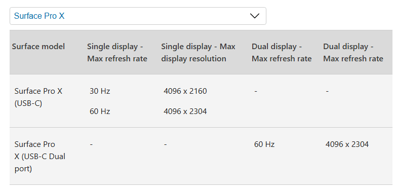Click the Surface model column header
394x190 pixels.
click(x=38, y=47)
